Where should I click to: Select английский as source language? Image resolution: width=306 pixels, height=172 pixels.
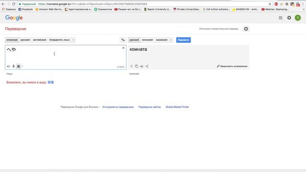pos(39,40)
